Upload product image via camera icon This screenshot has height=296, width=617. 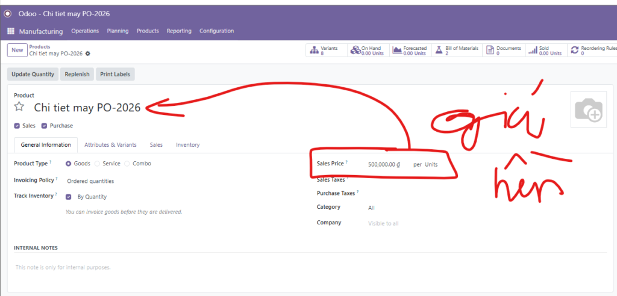point(588,110)
